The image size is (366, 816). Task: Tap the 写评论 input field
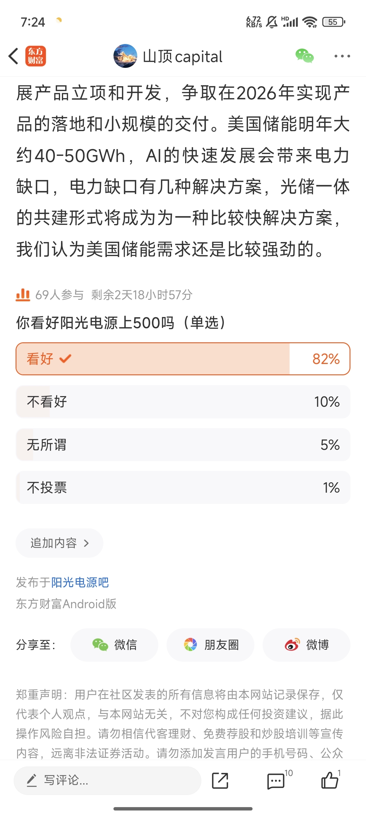[107, 780]
